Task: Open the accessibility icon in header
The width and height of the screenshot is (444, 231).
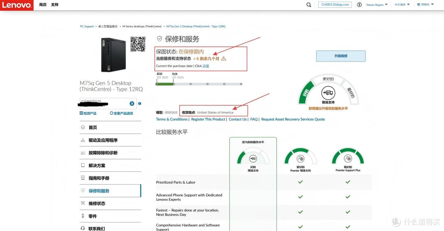Action: click(359, 5)
